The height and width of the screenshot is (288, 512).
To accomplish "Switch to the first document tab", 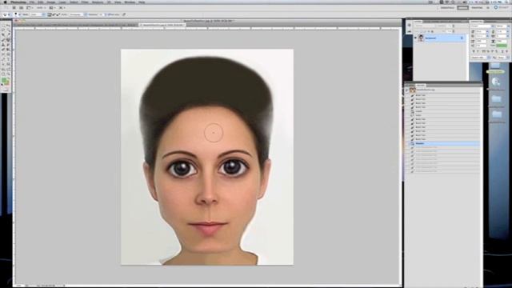I will coord(76,25).
